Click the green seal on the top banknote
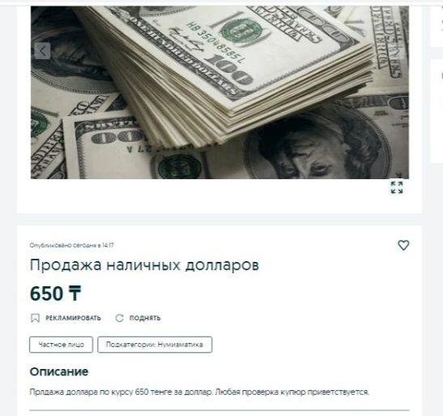 click(x=241, y=31)
